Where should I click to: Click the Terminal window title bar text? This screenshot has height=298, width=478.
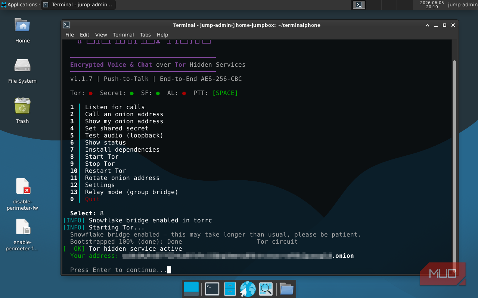pyautogui.click(x=247, y=25)
